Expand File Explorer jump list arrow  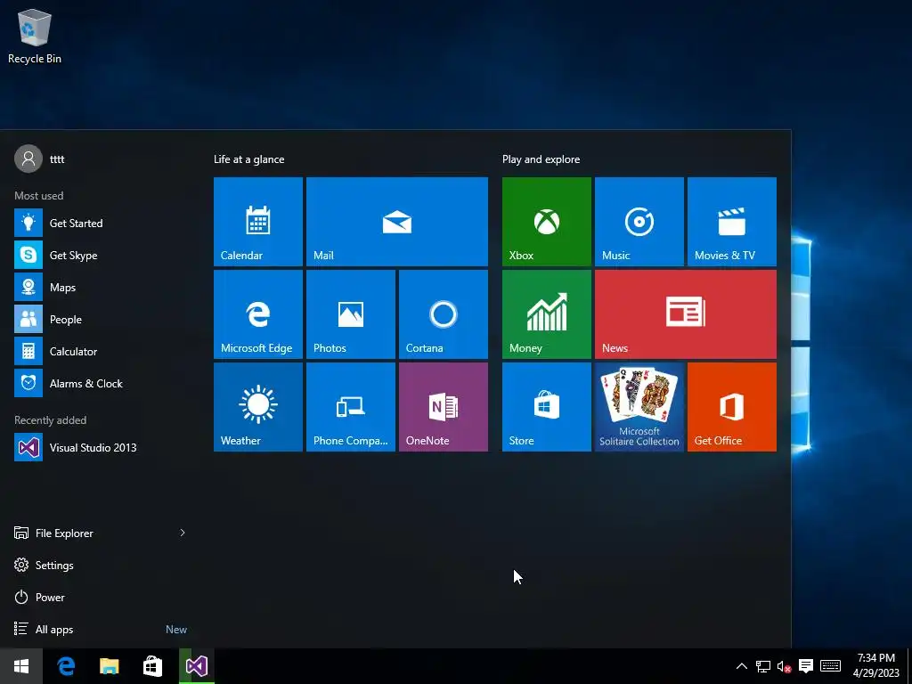coord(183,533)
